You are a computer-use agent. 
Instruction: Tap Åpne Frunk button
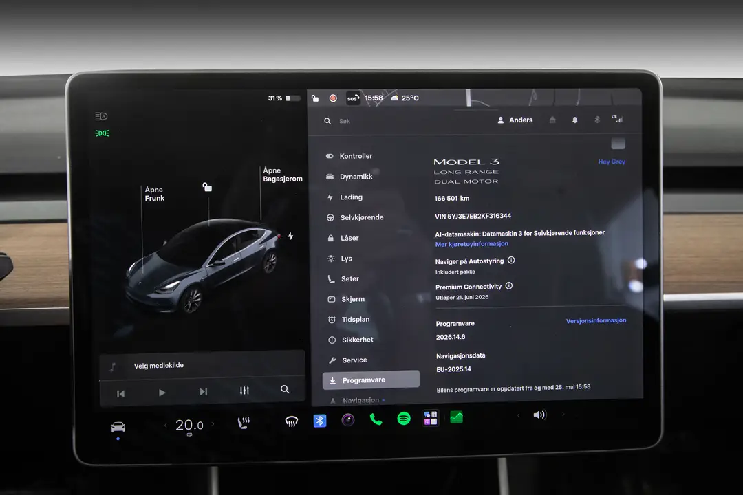point(155,194)
